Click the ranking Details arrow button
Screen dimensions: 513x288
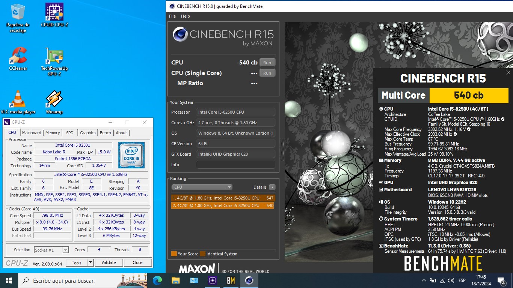272,187
